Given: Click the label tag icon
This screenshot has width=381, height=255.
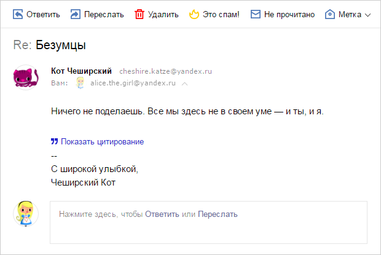Looking at the screenshot, I should click(x=330, y=14).
